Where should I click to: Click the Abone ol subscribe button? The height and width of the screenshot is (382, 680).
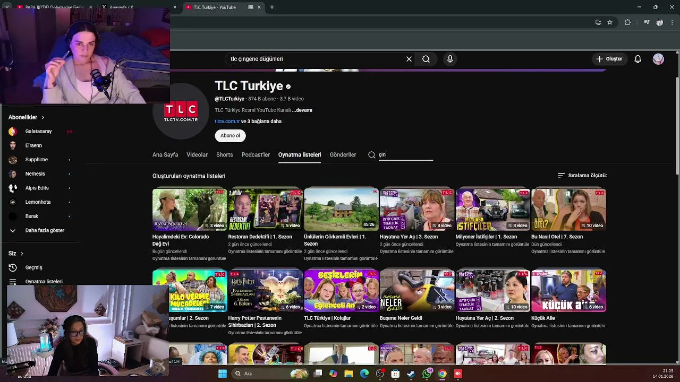(230, 135)
